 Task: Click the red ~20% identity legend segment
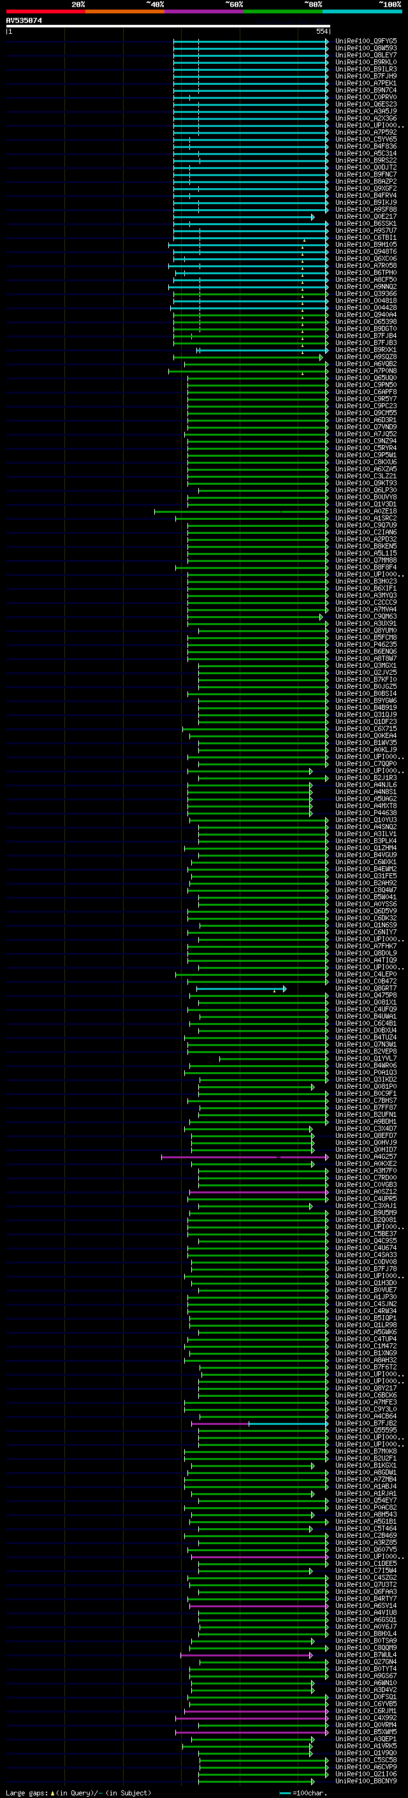[x=45, y=11]
